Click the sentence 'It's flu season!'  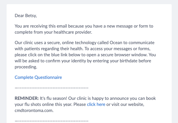point(53,98)
